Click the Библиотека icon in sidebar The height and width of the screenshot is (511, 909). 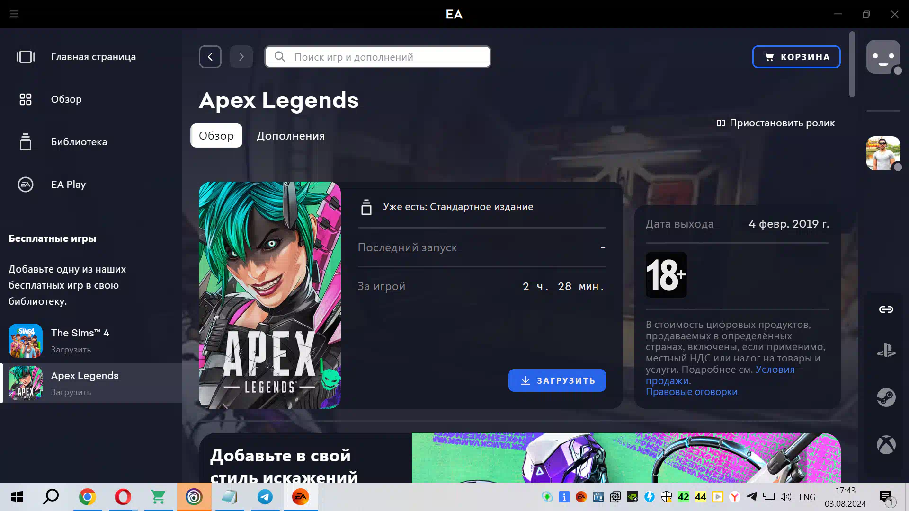[26, 142]
